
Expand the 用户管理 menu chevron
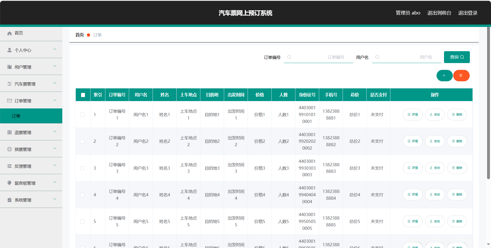[x=55, y=66]
